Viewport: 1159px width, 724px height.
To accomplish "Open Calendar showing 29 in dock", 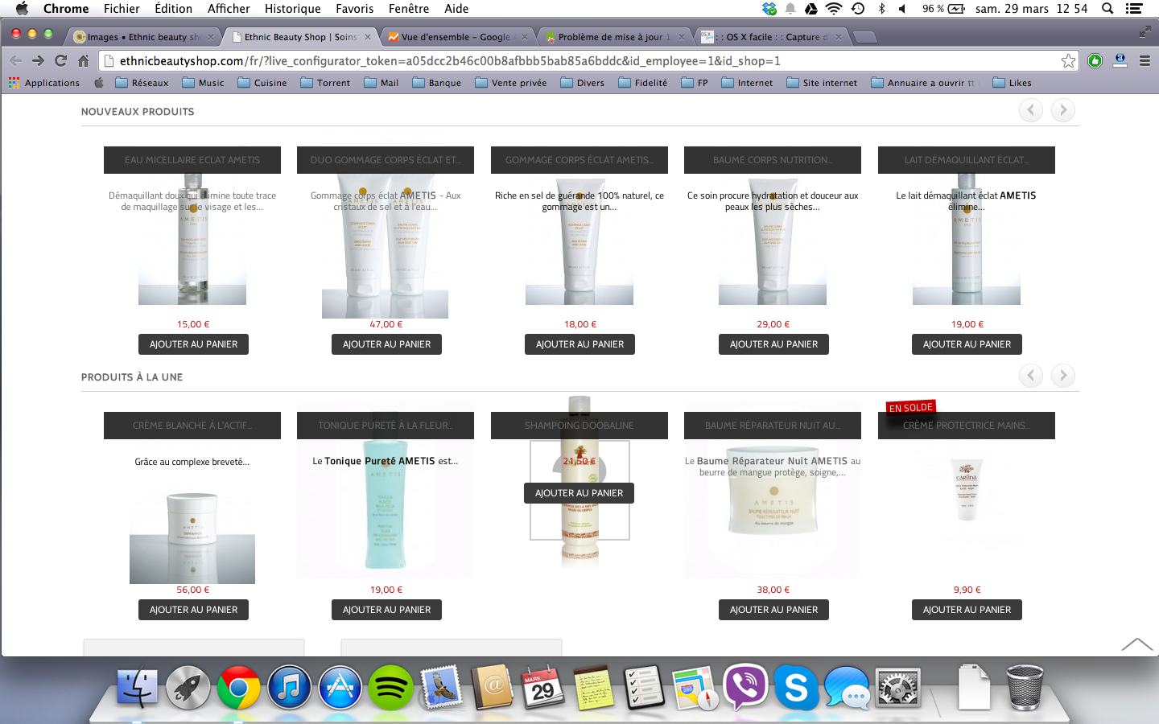I will [542, 688].
